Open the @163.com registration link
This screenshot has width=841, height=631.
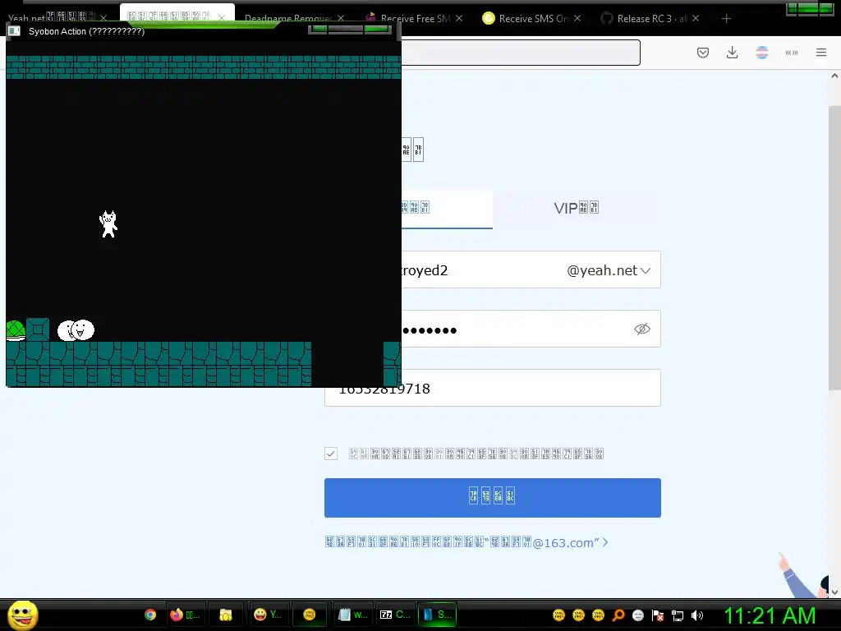[x=466, y=542]
